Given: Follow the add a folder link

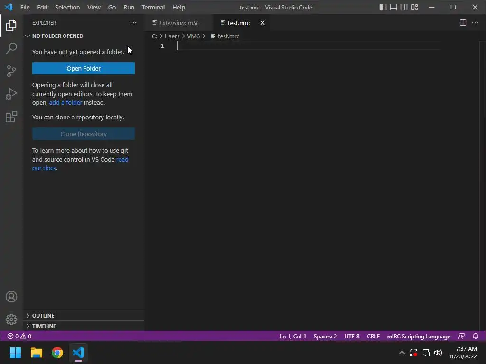Looking at the screenshot, I should point(65,102).
